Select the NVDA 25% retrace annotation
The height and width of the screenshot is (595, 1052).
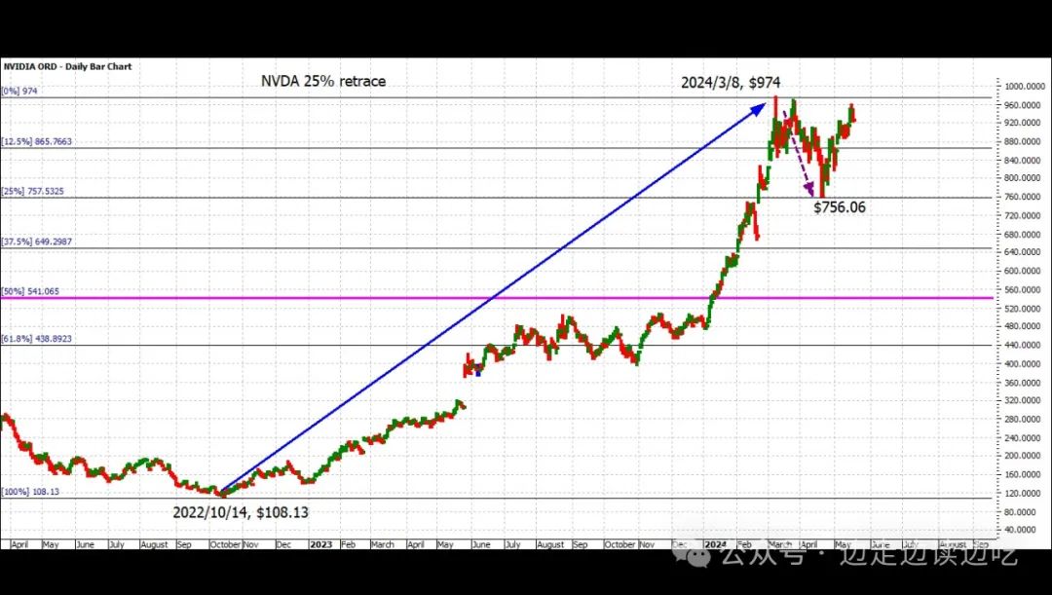coord(323,81)
